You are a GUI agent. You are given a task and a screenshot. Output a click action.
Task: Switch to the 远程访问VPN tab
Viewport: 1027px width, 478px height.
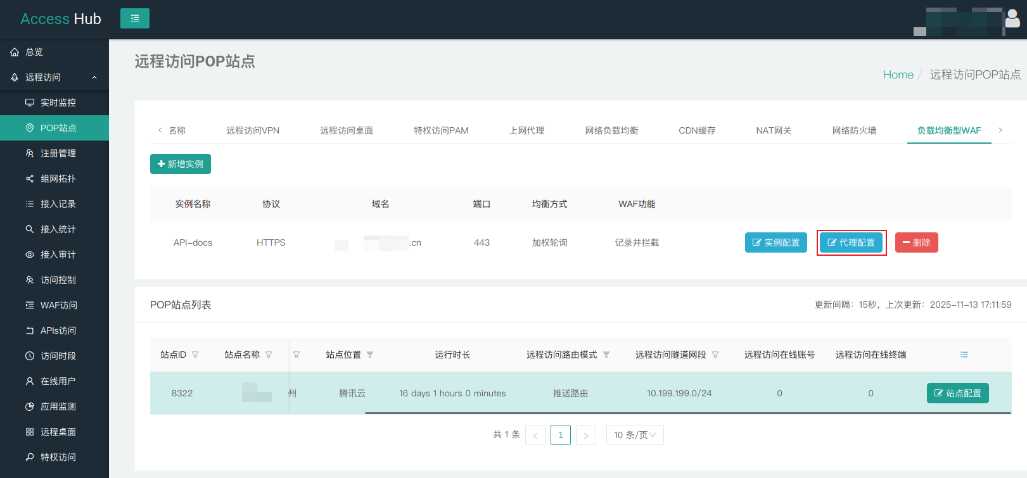click(x=253, y=130)
